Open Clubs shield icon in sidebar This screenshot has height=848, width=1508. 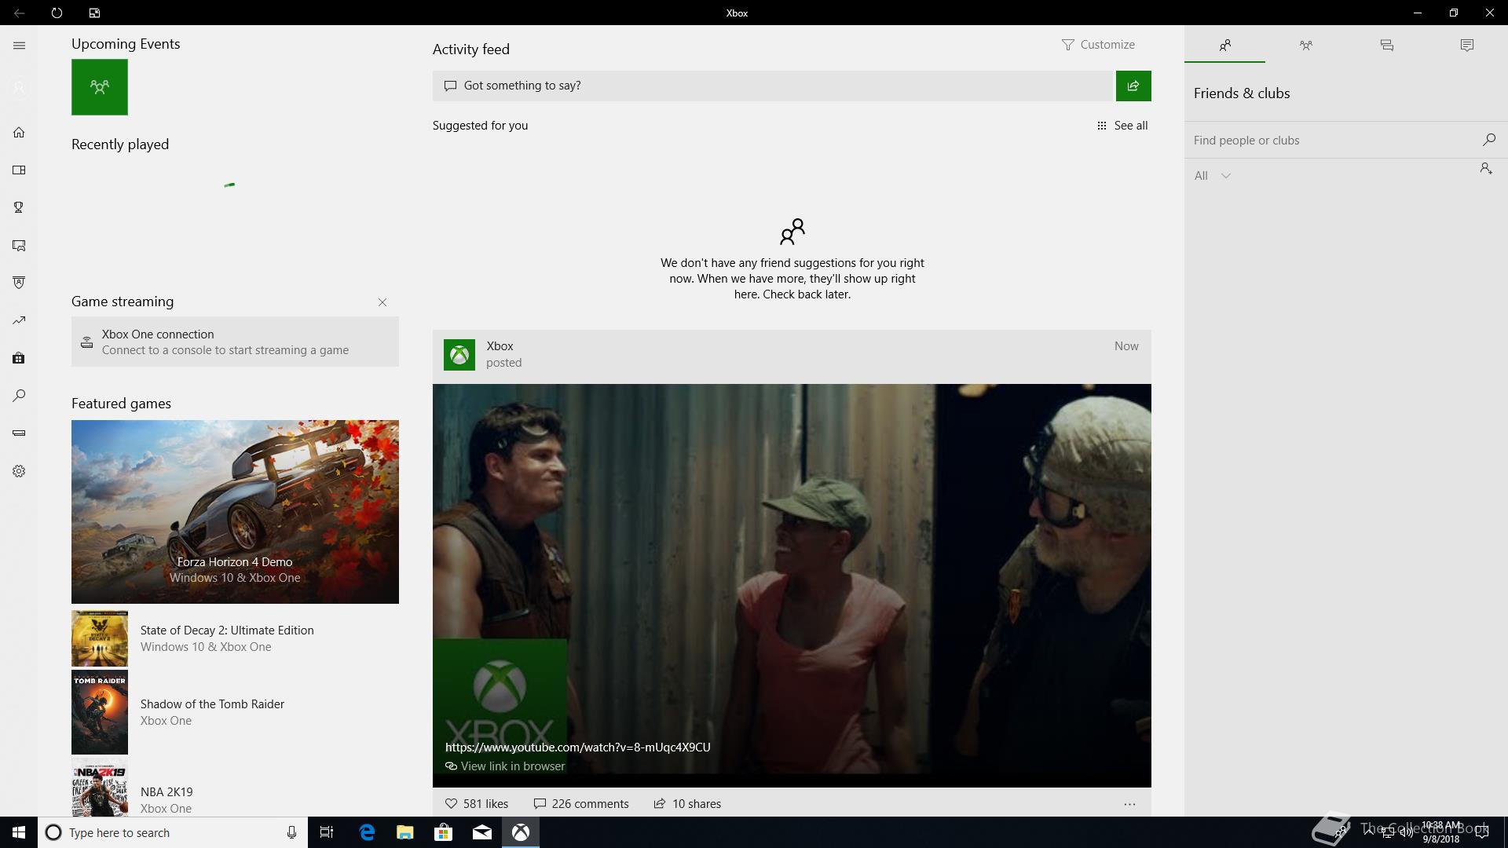click(x=19, y=283)
